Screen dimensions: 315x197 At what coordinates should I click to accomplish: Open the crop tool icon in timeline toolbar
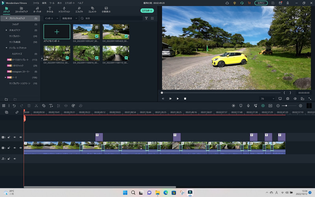[x=44, y=106]
